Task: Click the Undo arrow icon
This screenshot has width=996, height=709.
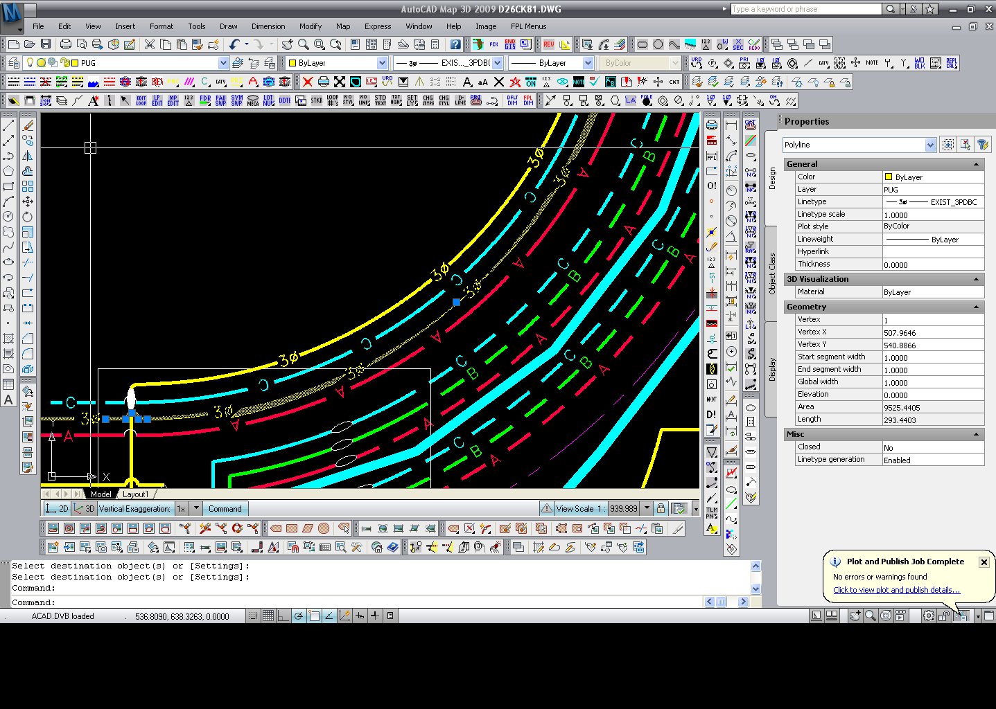Action: (234, 44)
